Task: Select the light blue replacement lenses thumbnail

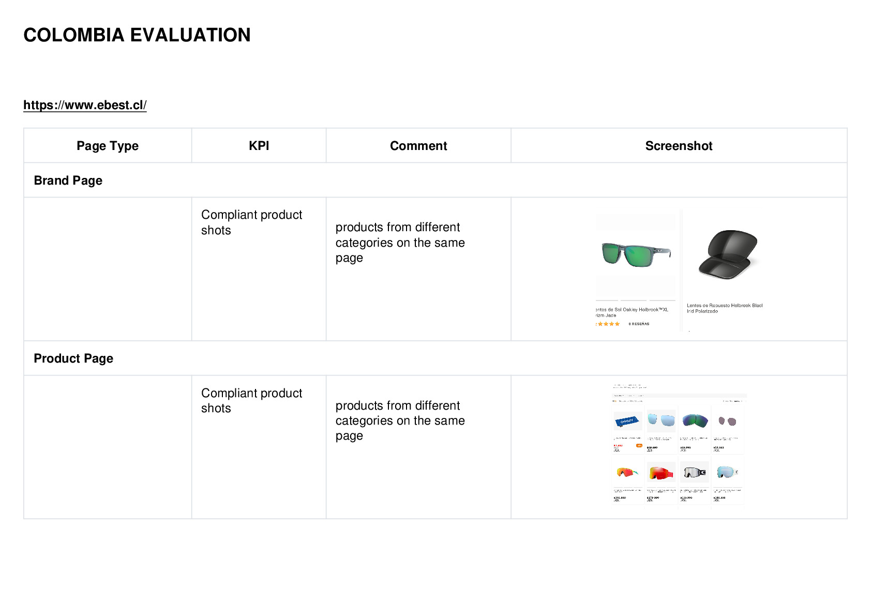Action: [661, 419]
